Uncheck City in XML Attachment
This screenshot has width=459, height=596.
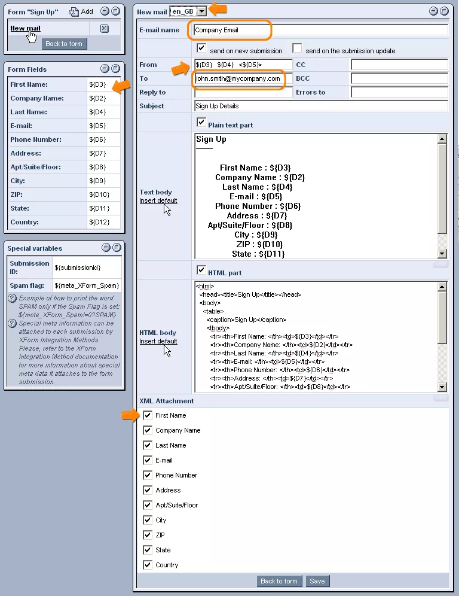[148, 520]
